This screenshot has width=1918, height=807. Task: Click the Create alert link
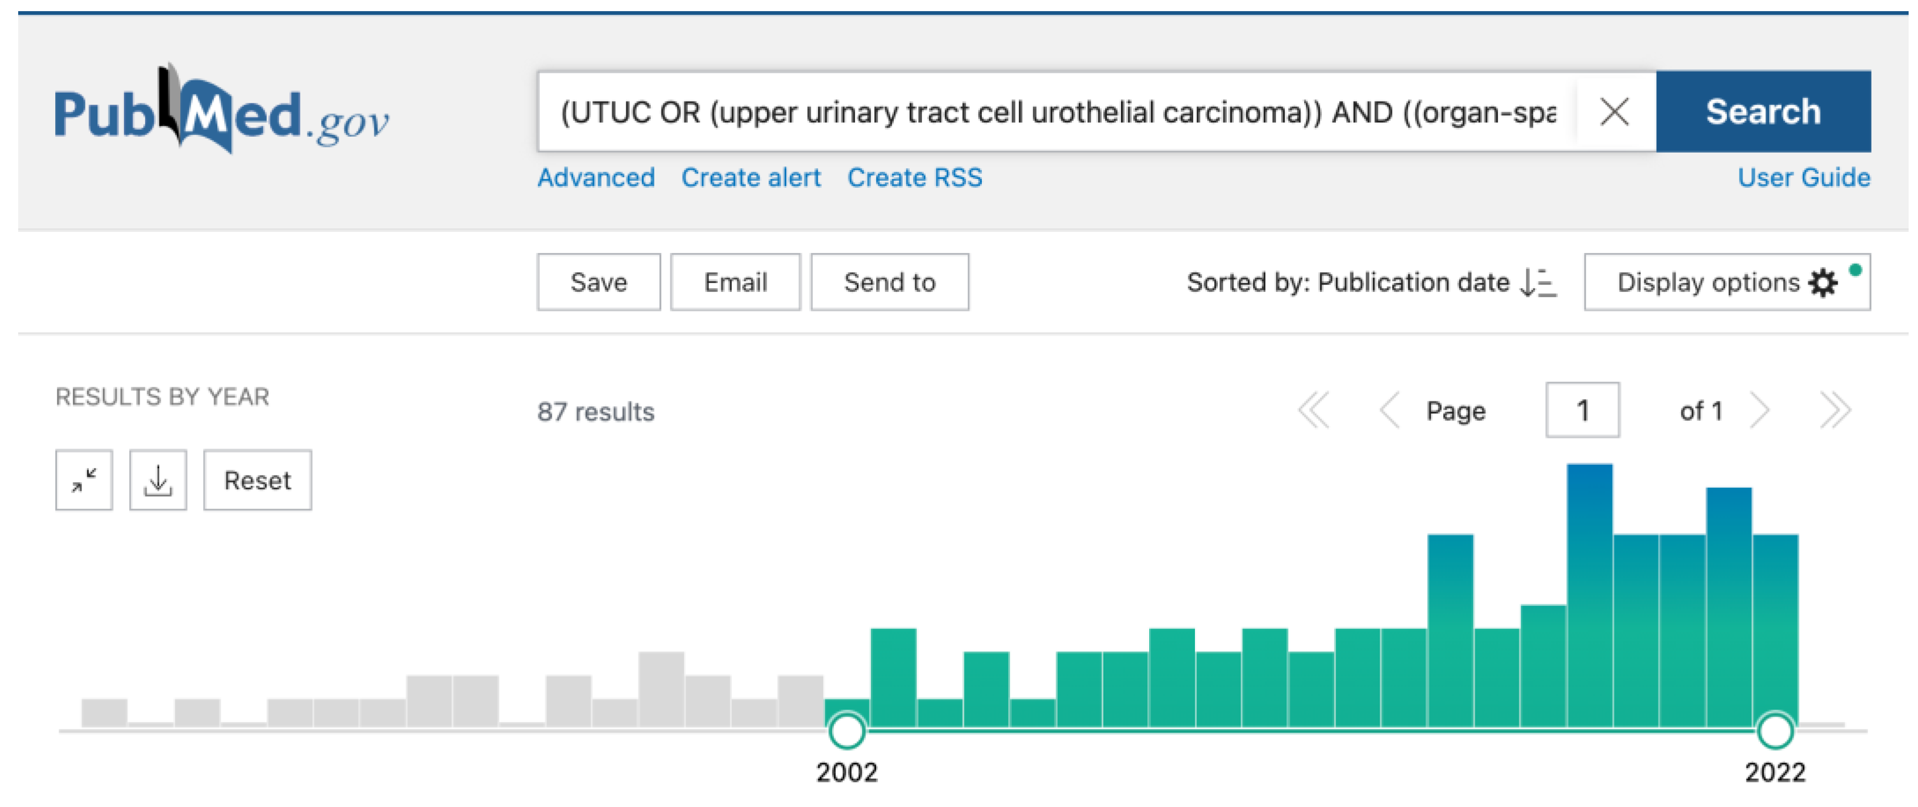pyautogui.click(x=751, y=178)
